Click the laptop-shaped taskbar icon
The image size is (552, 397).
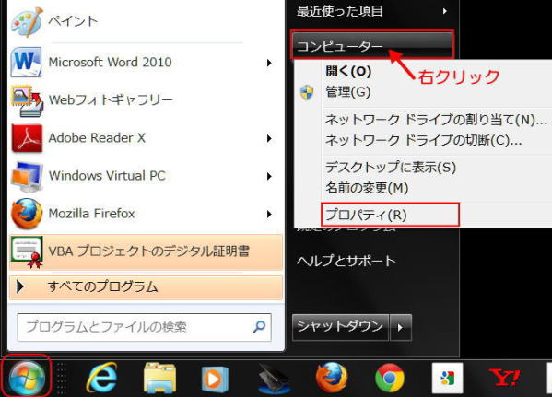point(274,379)
